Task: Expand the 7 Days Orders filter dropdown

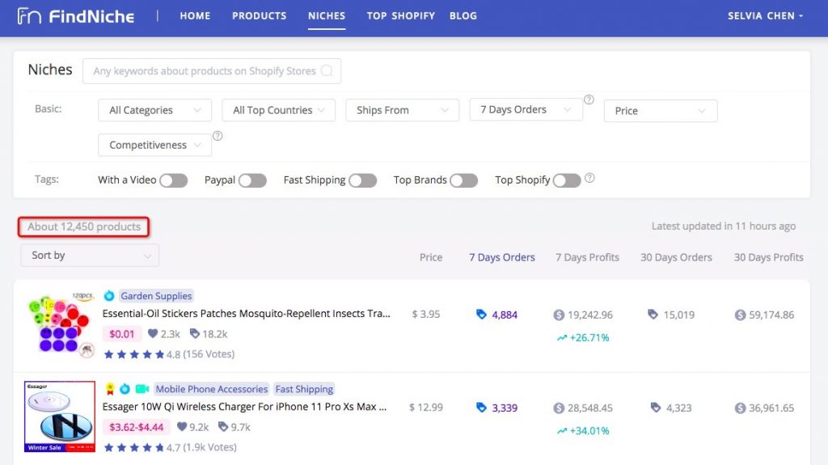Action: coord(526,109)
